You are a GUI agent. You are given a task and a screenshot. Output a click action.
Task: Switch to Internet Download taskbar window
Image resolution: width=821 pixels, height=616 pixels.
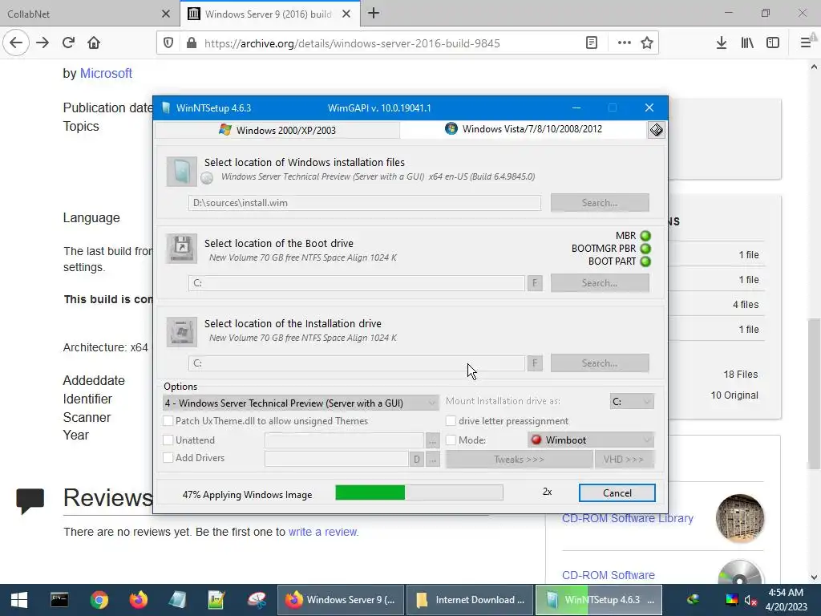[x=470, y=600]
